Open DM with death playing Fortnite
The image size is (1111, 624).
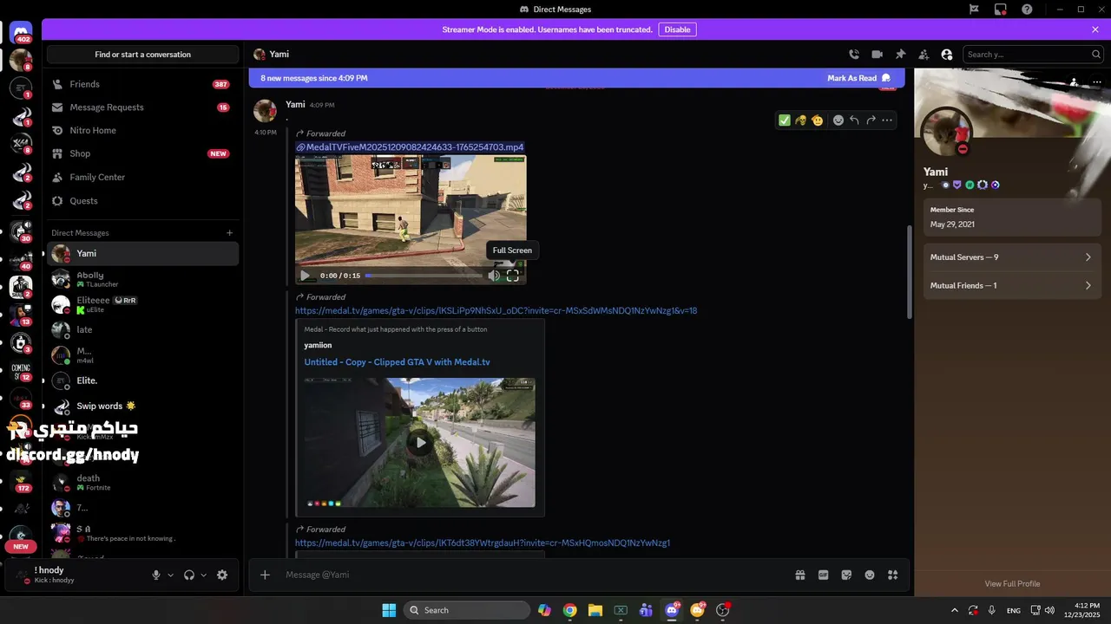[142, 482]
